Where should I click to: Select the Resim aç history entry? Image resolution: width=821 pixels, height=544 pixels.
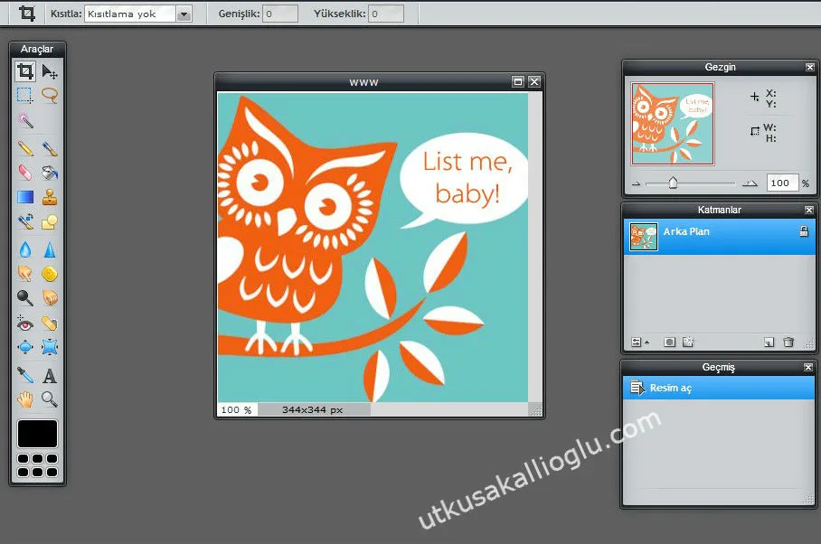click(718, 388)
